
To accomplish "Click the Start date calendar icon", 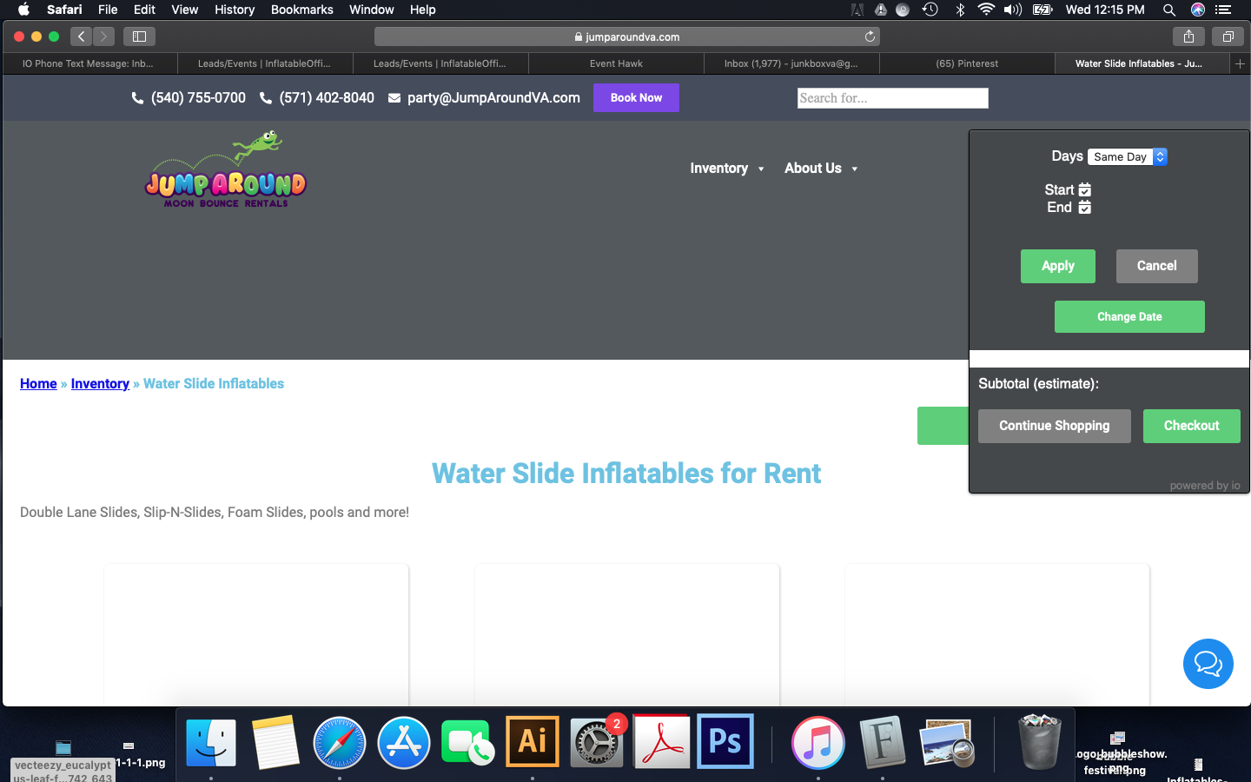I will 1084,189.
